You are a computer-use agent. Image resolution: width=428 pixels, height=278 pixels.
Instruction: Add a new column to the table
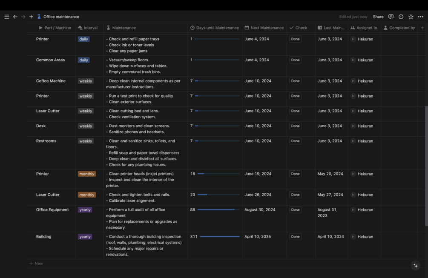coord(422,28)
